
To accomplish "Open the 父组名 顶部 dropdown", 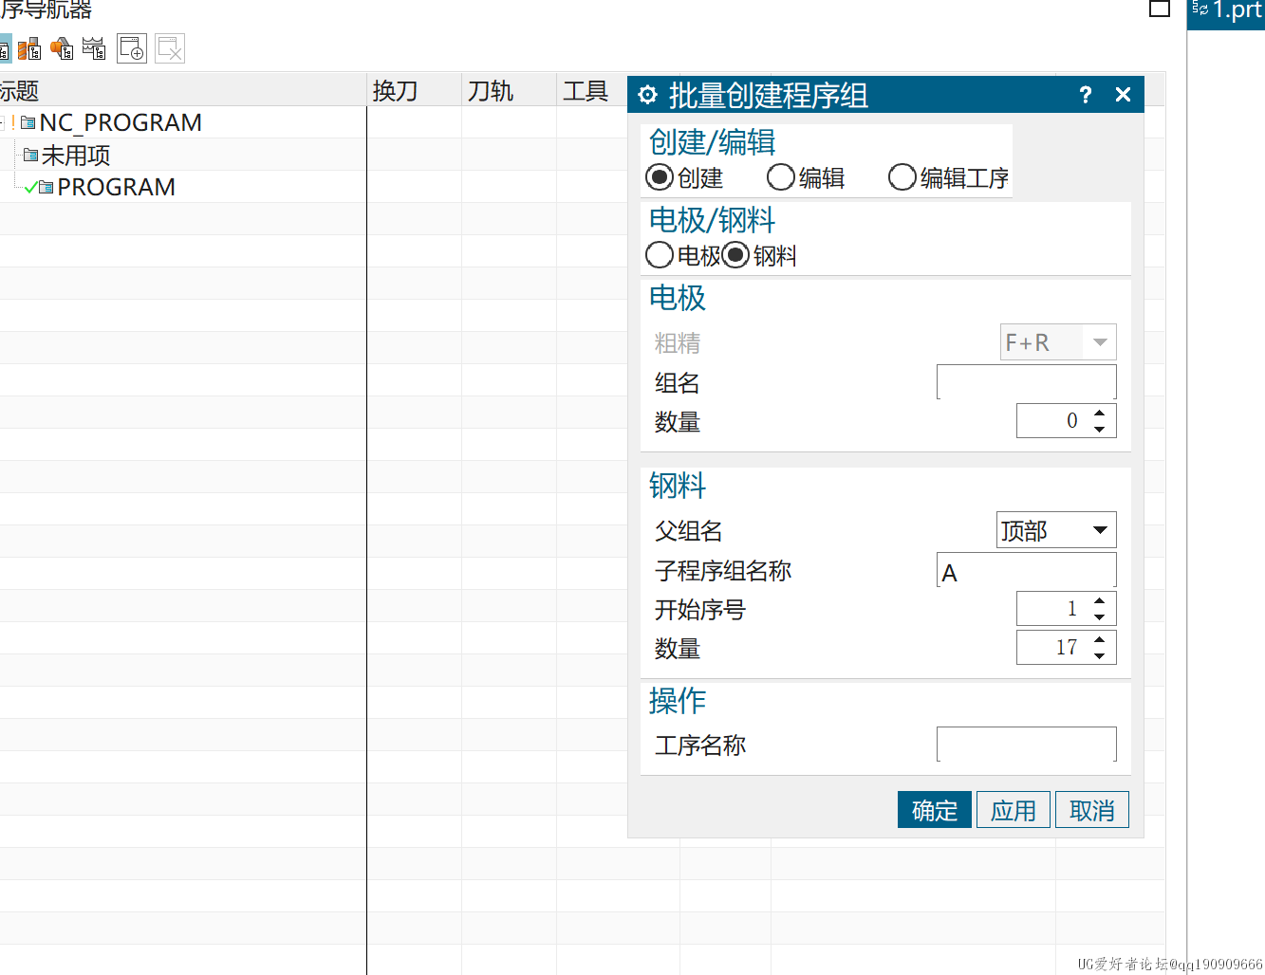I will [x=1056, y=530].
